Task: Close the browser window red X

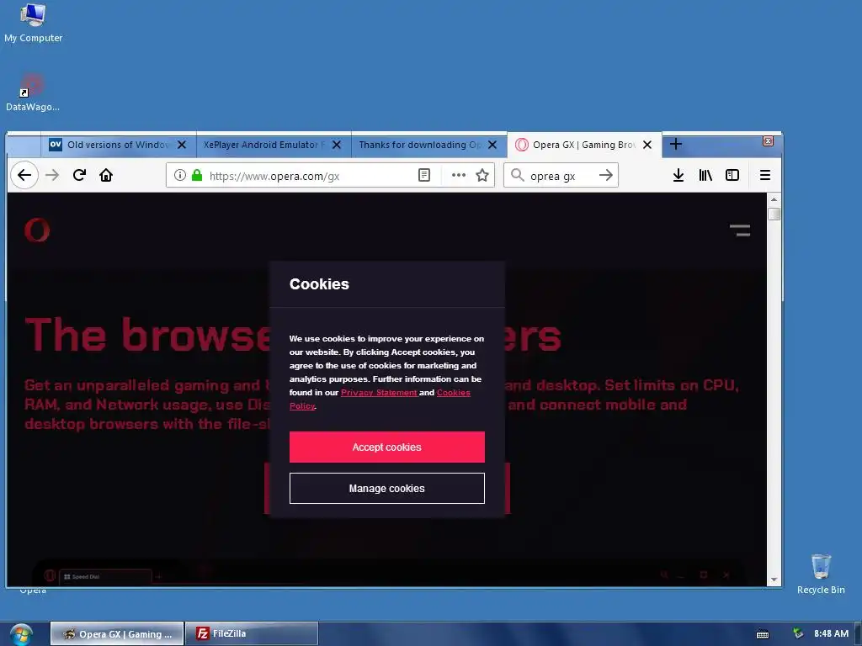Action: [768, 141]
